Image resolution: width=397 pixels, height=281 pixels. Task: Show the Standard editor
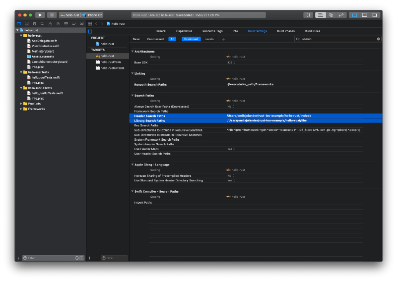320,15
